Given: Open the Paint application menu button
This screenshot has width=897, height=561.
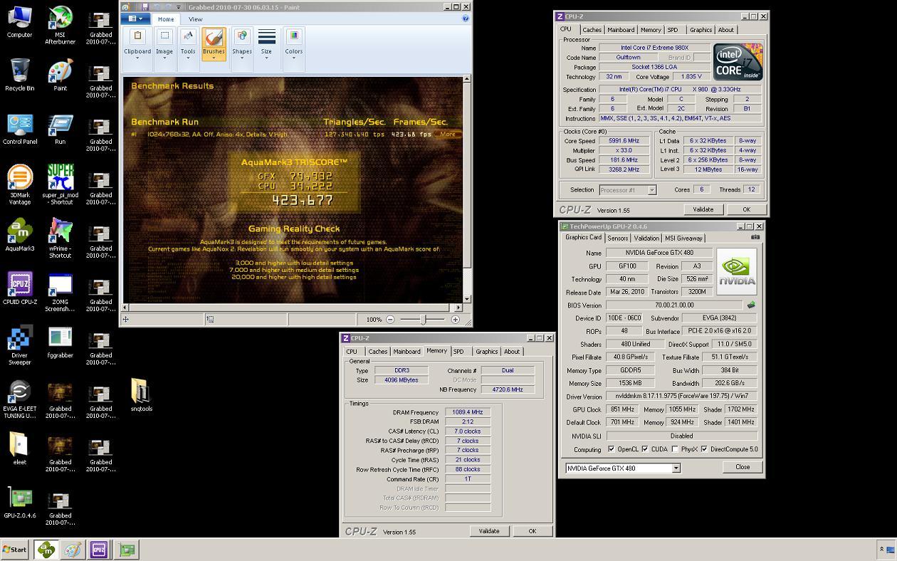Looking at the screenshot, I should coord(135,19).
